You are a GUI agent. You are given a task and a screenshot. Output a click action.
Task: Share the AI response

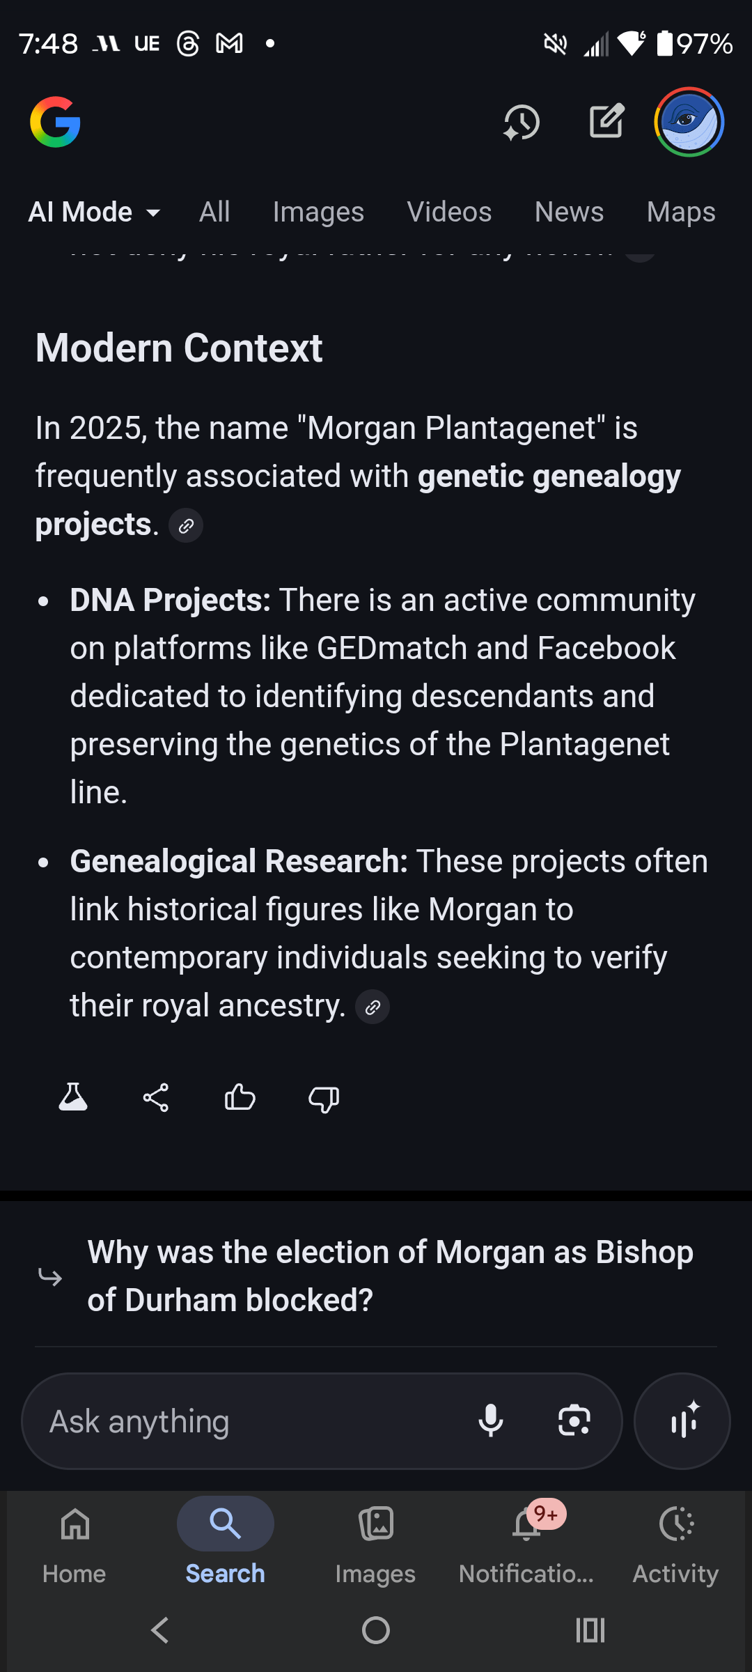156,1097
